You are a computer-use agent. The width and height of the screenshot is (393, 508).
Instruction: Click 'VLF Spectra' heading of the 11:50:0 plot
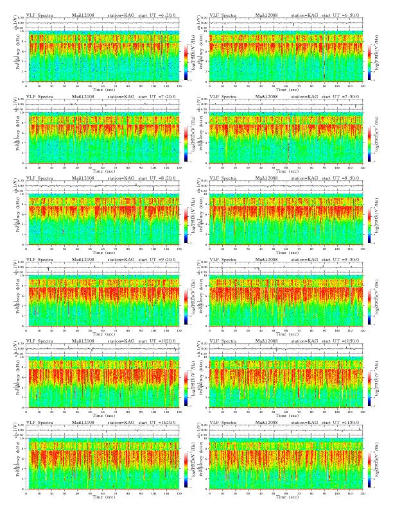click(223, 423)
